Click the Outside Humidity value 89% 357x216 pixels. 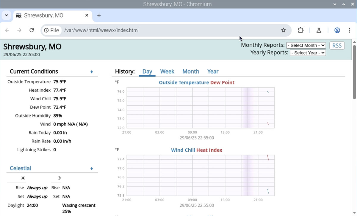coord(57,116)
